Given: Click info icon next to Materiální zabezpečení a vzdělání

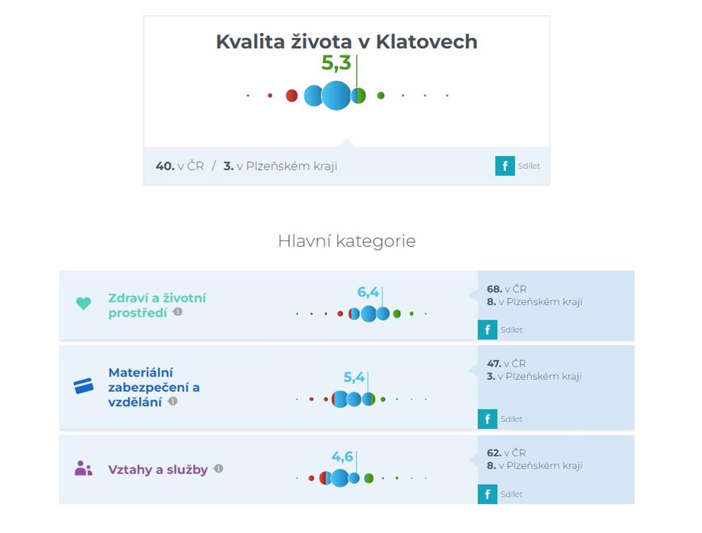Looking at the screenshot, I should click(173, 401).
